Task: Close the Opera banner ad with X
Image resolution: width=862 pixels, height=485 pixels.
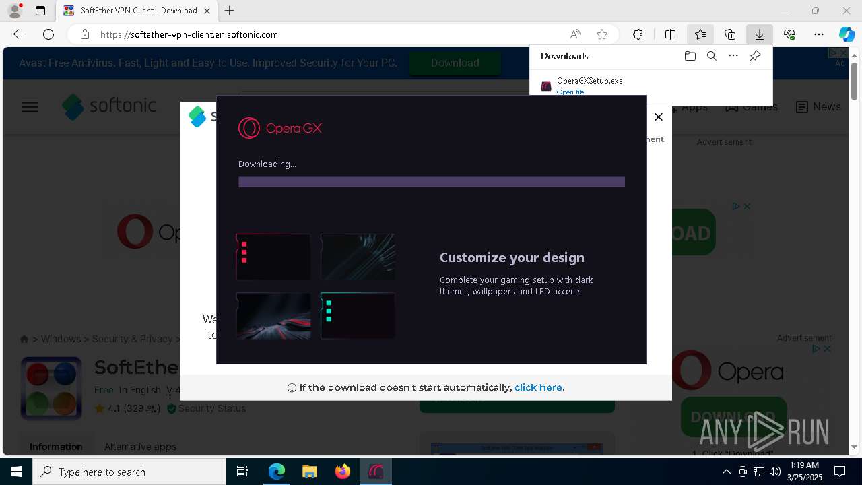Action: 747,206
